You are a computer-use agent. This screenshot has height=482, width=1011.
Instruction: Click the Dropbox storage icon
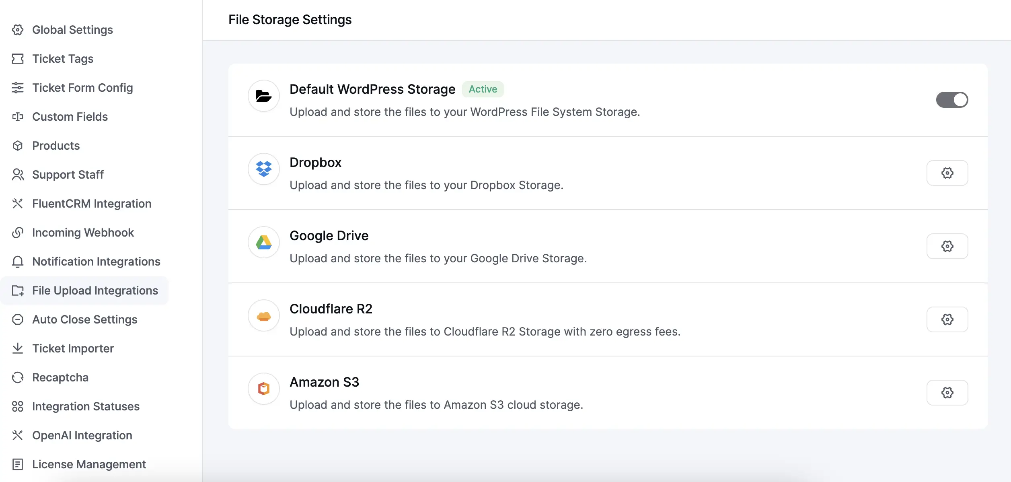coord(263,169)
